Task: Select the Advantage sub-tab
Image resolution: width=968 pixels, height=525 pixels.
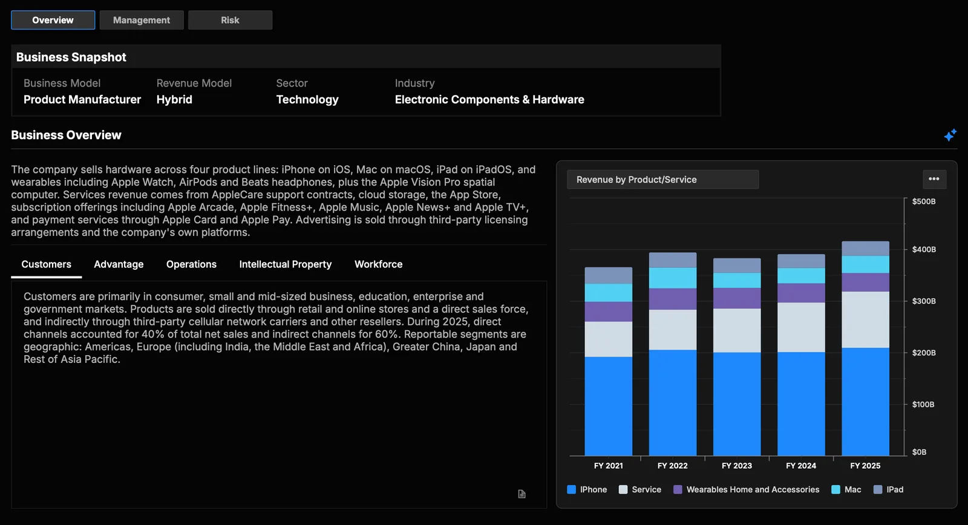Action: coord(119,264)
